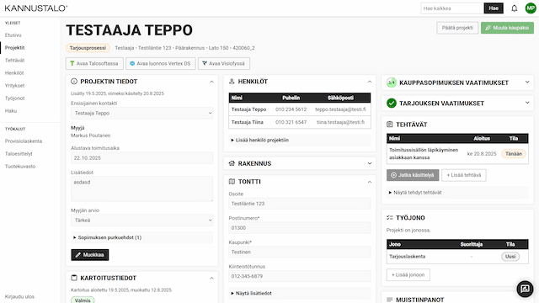Image resolution: width=539 pixels, height=303 pixels.
Task: Click the Tontti map icon
Action: point(232,182)
